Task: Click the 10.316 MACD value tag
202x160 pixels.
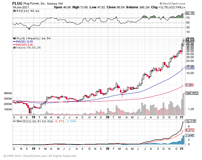Action: pos(190,121)
